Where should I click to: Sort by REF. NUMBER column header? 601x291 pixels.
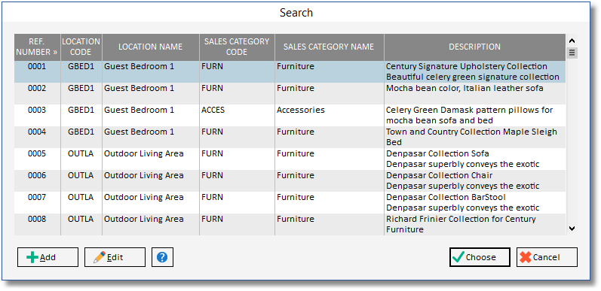[x=37, y=47]
